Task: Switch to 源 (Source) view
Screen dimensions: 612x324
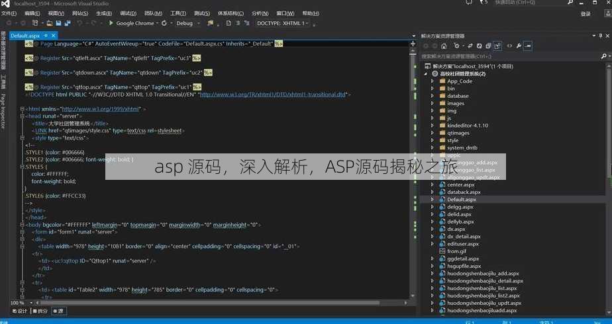Action: (x=58, y=311)
